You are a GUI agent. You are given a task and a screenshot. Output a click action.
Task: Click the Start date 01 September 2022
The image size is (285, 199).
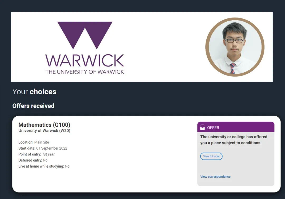43,148
